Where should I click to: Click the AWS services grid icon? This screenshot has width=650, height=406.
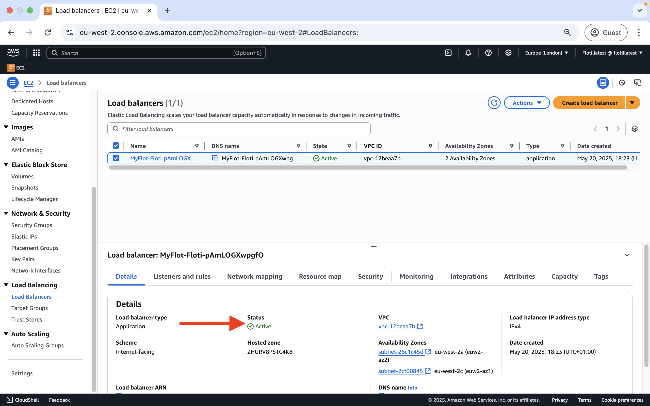tap(36, 53)
